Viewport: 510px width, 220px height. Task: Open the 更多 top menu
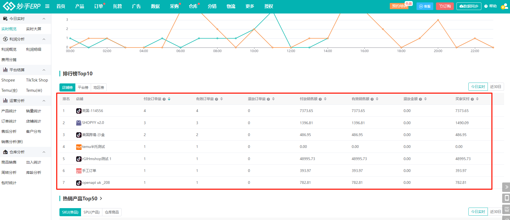coord(250,6)
